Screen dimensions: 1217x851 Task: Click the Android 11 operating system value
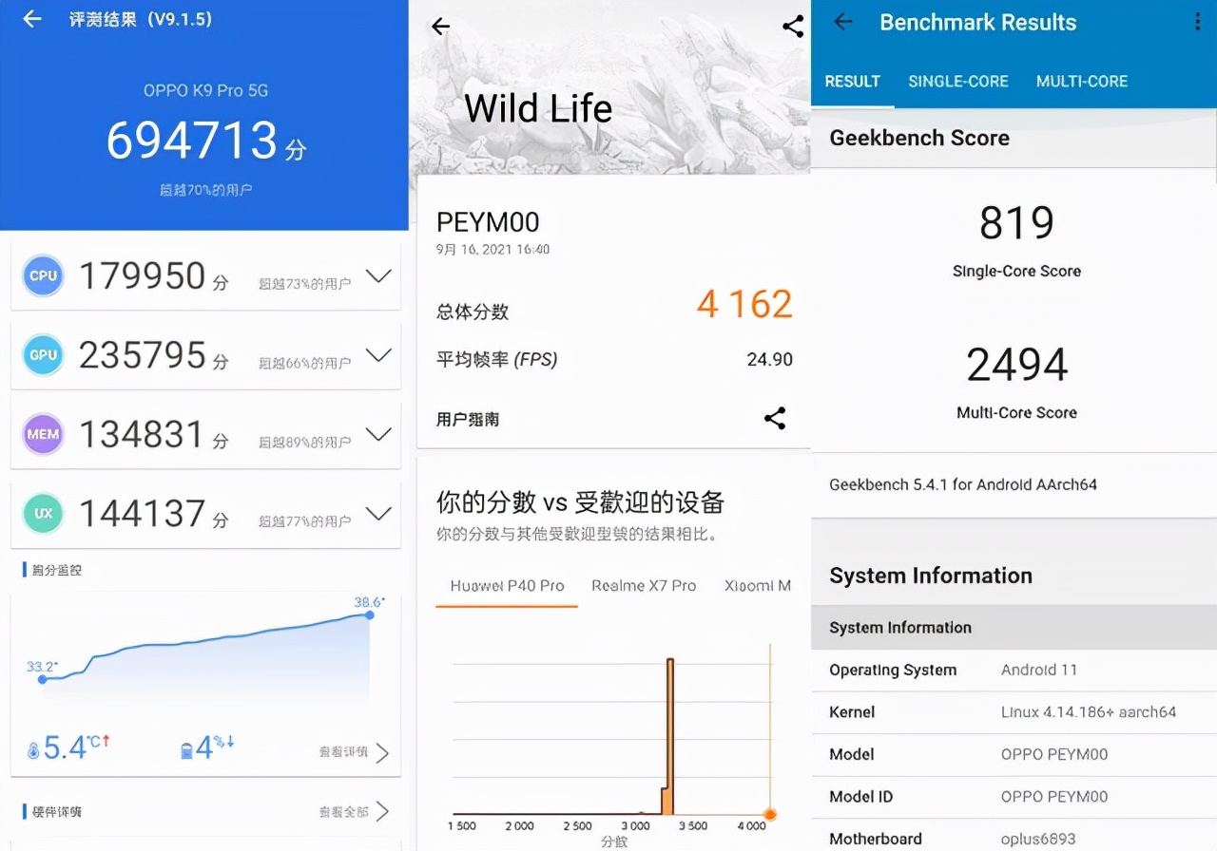[1039, 670]
